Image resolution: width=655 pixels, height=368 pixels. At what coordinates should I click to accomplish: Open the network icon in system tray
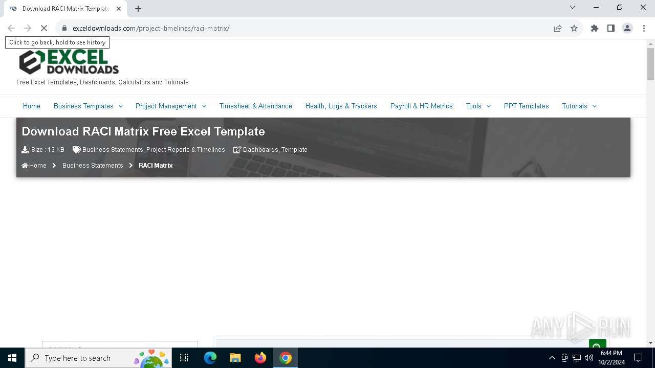coord(577,358)
